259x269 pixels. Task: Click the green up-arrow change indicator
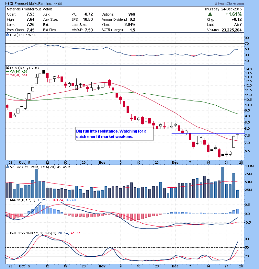click(x=210, y=14)
